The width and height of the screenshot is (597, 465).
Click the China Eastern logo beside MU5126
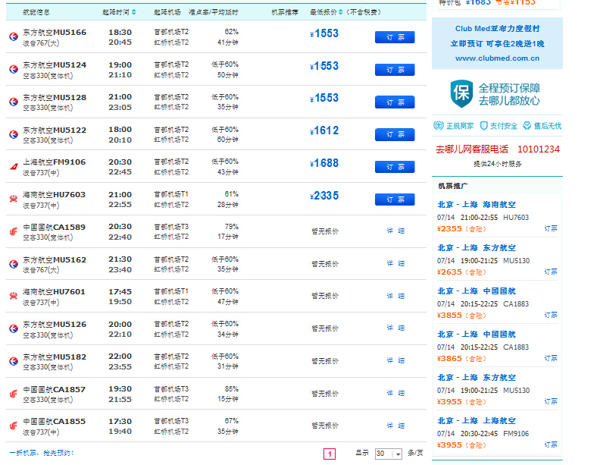(14, 329)
